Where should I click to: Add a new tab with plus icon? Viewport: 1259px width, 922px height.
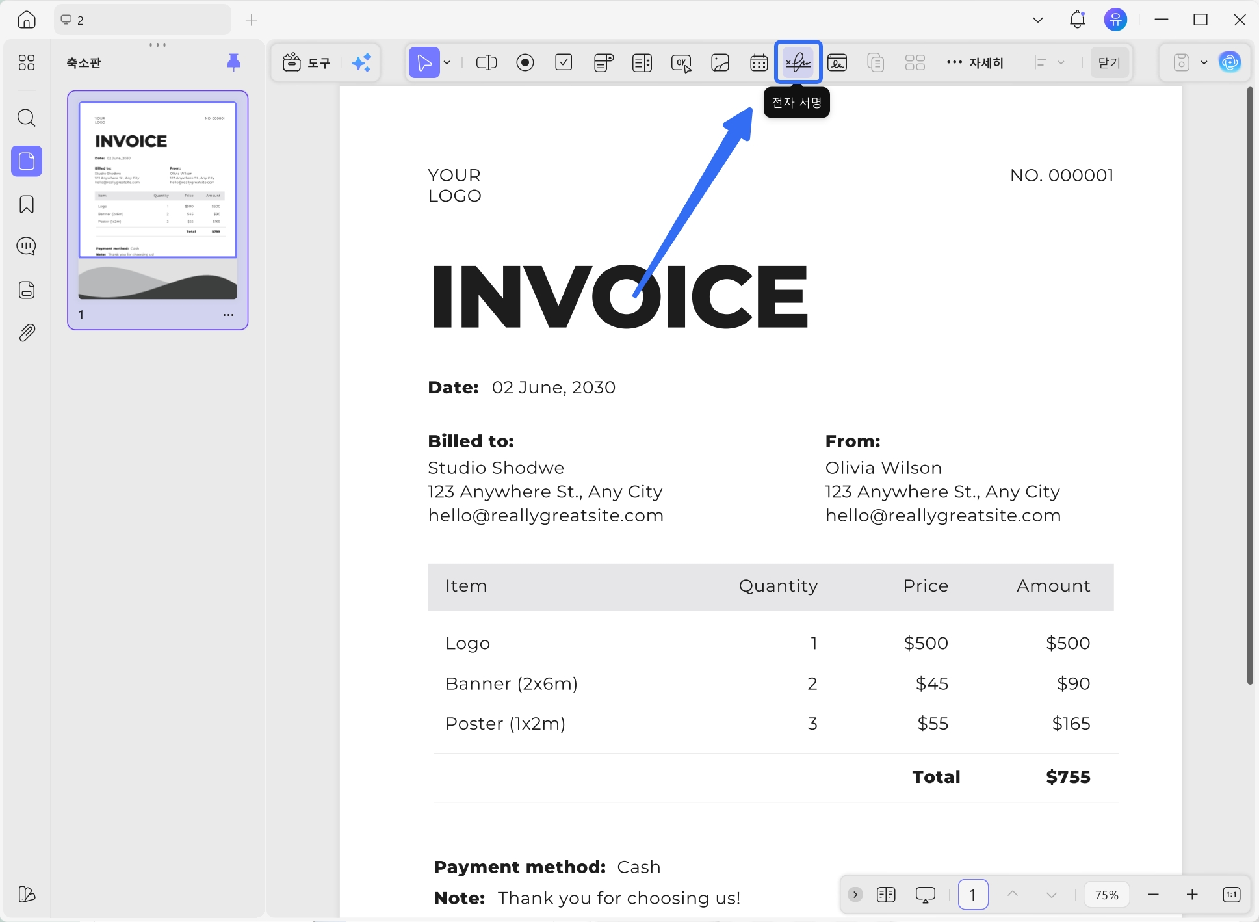pyautogui.click(x=252, y=20)
